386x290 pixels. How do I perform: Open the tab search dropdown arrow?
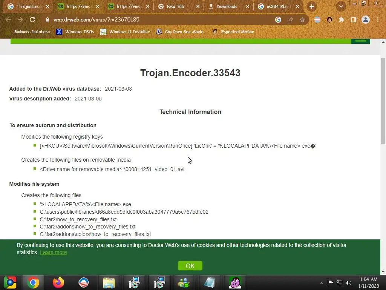[x=341, y=7]
